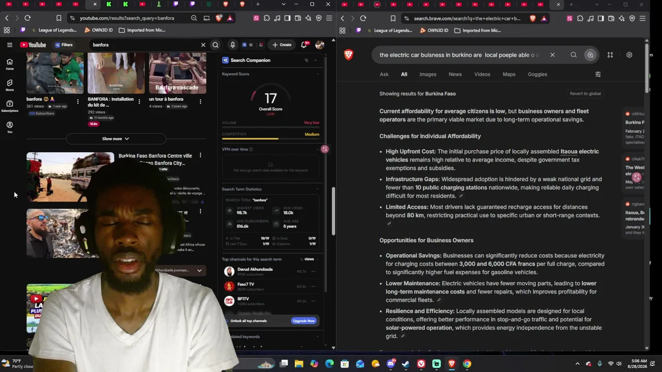Open the Banfora cascade video thumbnail
This screenshot has width=662, height=372.
pos(177,73)
